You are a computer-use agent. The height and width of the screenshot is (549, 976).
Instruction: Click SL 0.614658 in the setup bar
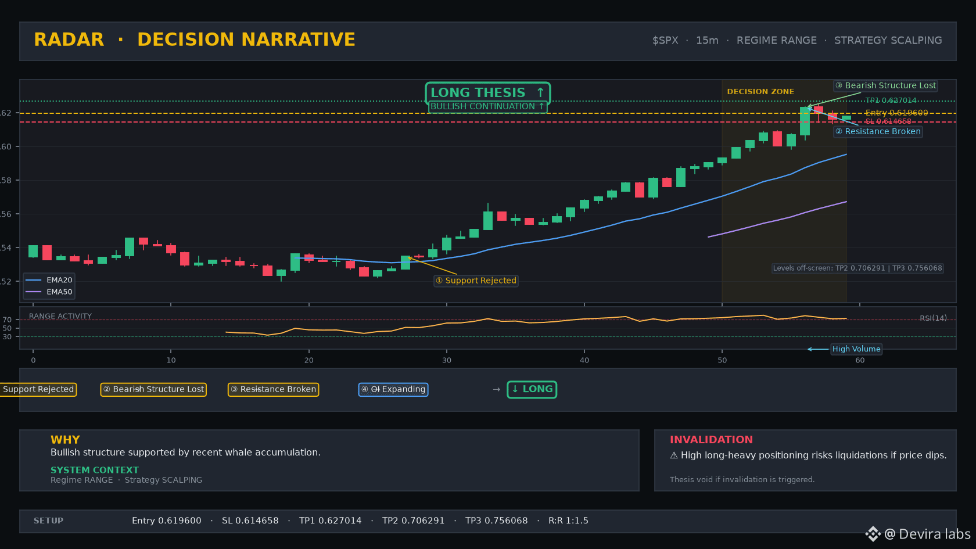(250, 521)
